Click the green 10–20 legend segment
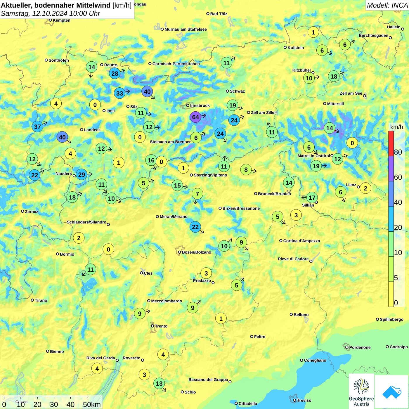 (391, 244)
